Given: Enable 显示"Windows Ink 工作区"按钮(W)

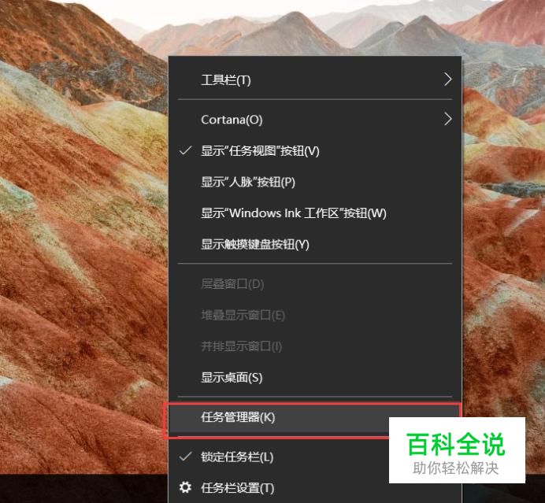Looking at the screenshot, I should coord(315,213).
